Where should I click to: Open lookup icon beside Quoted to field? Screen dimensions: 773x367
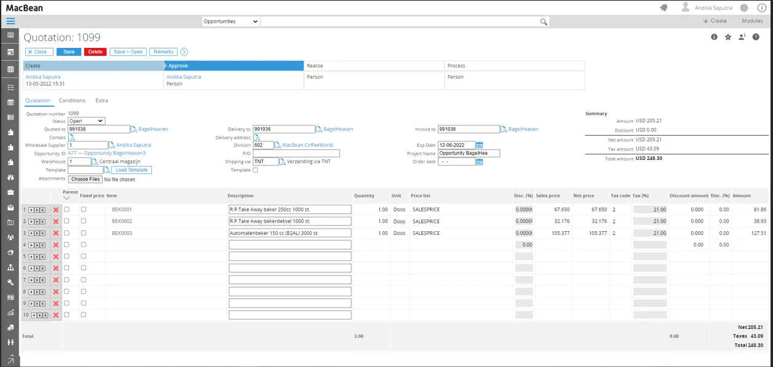click(x=134, y=129)
